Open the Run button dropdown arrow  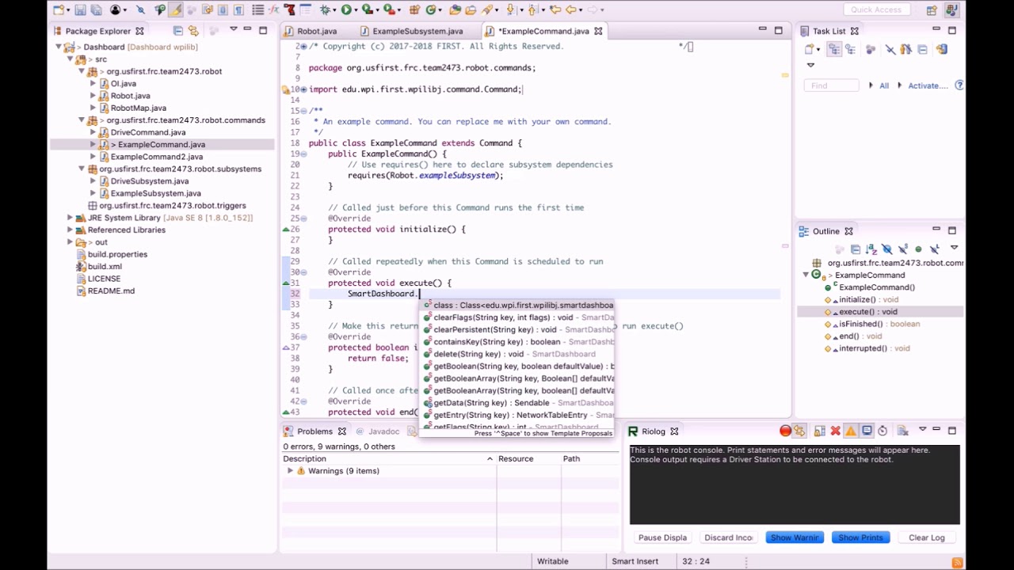(356, 10)
